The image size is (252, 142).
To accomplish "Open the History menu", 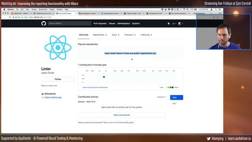I will (34, 9).
